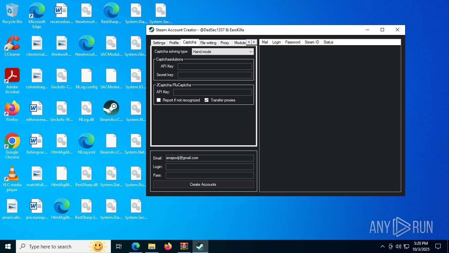The width and height of the screenshot is (449, 253).
Task: Open File Explorer from the taskbar
Action: click(x=152, y=246)
